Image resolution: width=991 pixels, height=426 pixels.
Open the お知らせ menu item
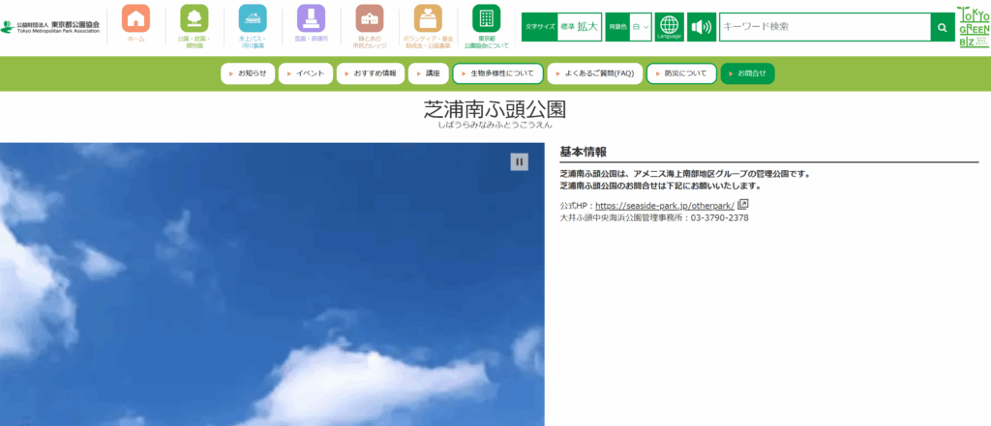pos(248,73)
